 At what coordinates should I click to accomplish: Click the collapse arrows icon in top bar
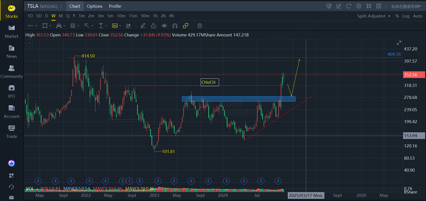pyautogui.click(x=369, y=6)
